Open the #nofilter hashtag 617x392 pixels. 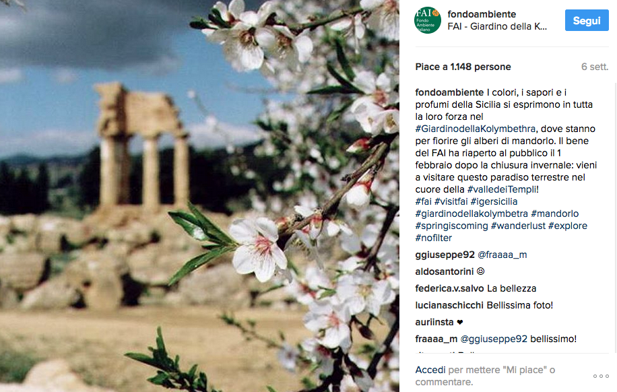433,238
